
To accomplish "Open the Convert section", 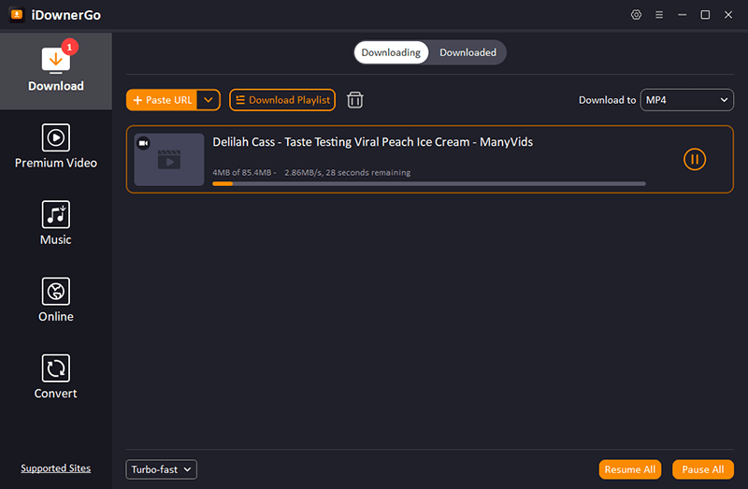I will click(56, 377).
